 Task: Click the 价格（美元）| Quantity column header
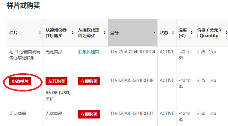(x=209, y=33)
